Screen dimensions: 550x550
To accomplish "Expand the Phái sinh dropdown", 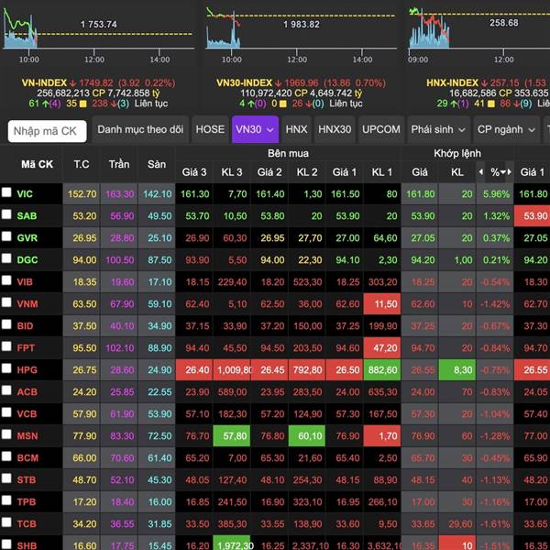I will click(462, 130).
